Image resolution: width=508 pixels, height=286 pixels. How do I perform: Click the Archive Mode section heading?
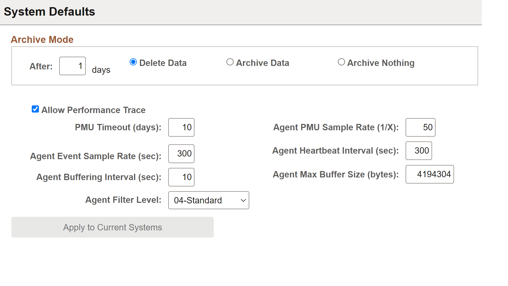coord(42,39)
